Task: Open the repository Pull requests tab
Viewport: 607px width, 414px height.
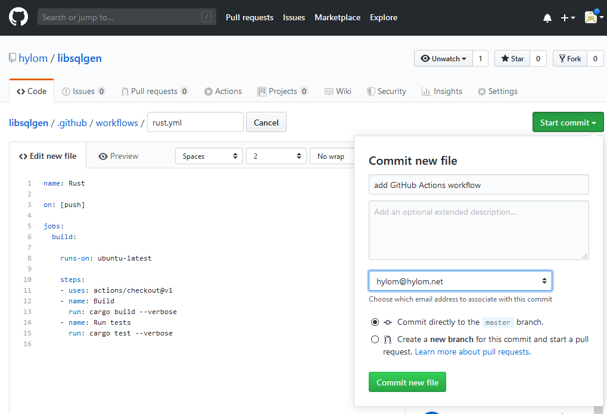Action: 154,91
